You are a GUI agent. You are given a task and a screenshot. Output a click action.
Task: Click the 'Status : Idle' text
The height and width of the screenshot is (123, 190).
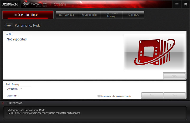pos(12,96)
